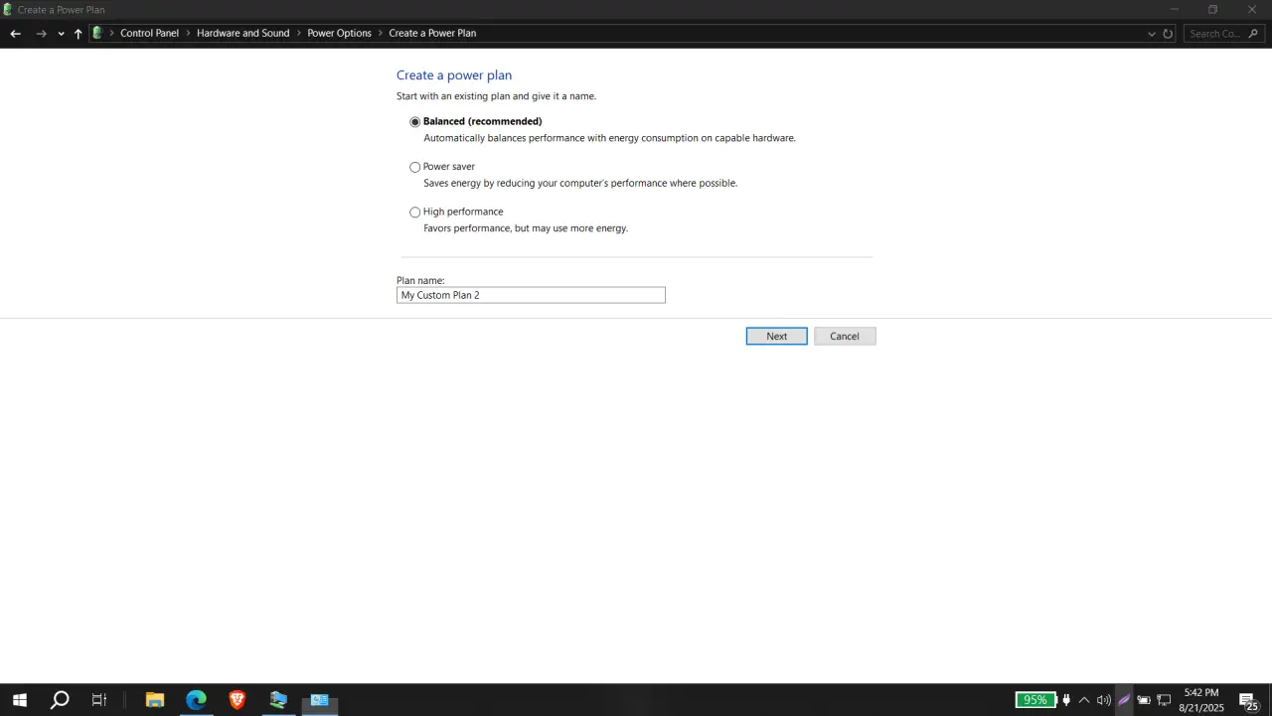Launch Microsoft Edge from the taskbar
Screen dimensions: 1272x716
pos(196,700)
